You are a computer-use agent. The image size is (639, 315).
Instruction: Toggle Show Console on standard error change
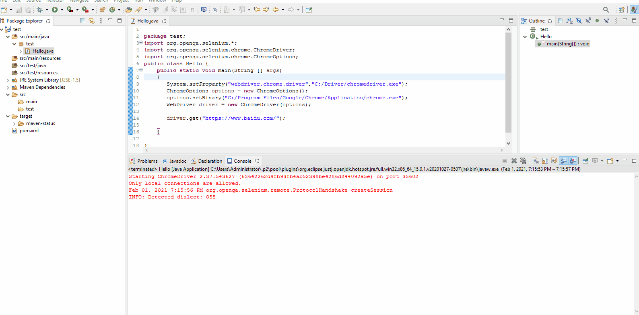pyautogui.click(x=573, y=161)
